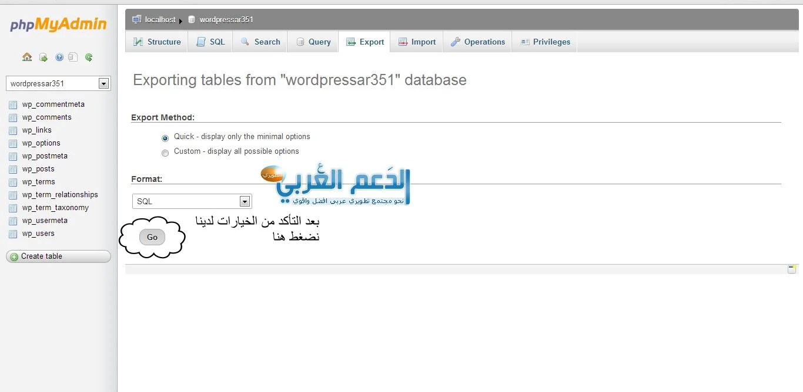The height and width of the screenshot is (392, 803).
Task: Open the wordpressar351 database dropdown
Action: click(x=58, y=83)
